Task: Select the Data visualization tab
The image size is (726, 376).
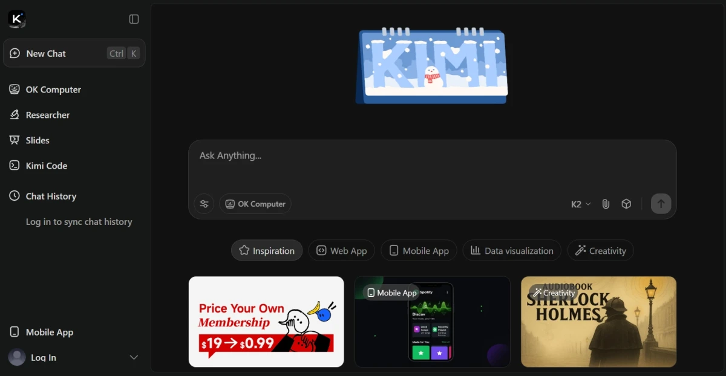Action: tap(512, 251)
